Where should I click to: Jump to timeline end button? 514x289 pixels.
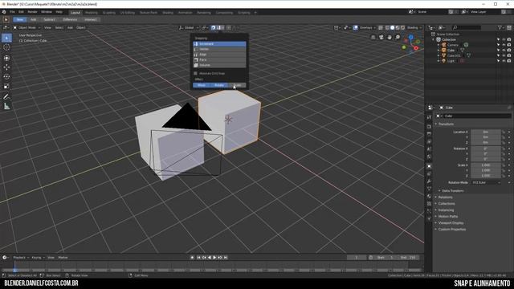pos(226,258)
